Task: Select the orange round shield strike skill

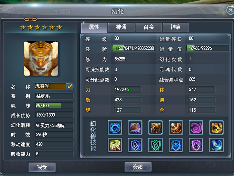Action: click(175, 128)
